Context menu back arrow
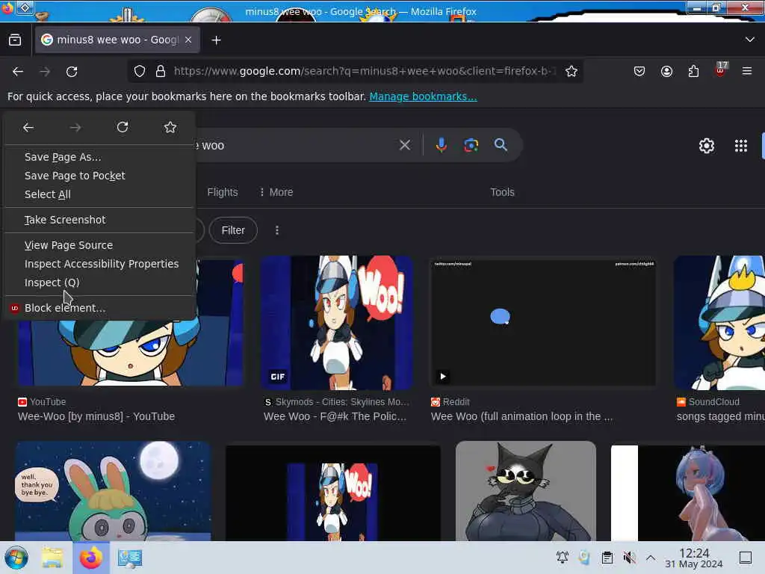This screenshot has width=765, height=574. pos(28,127)
